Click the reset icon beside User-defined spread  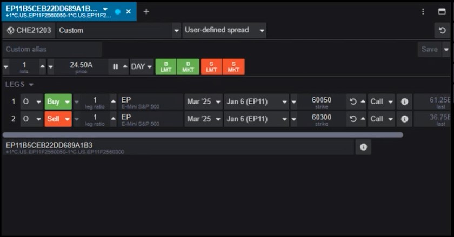tap(443, 31)
